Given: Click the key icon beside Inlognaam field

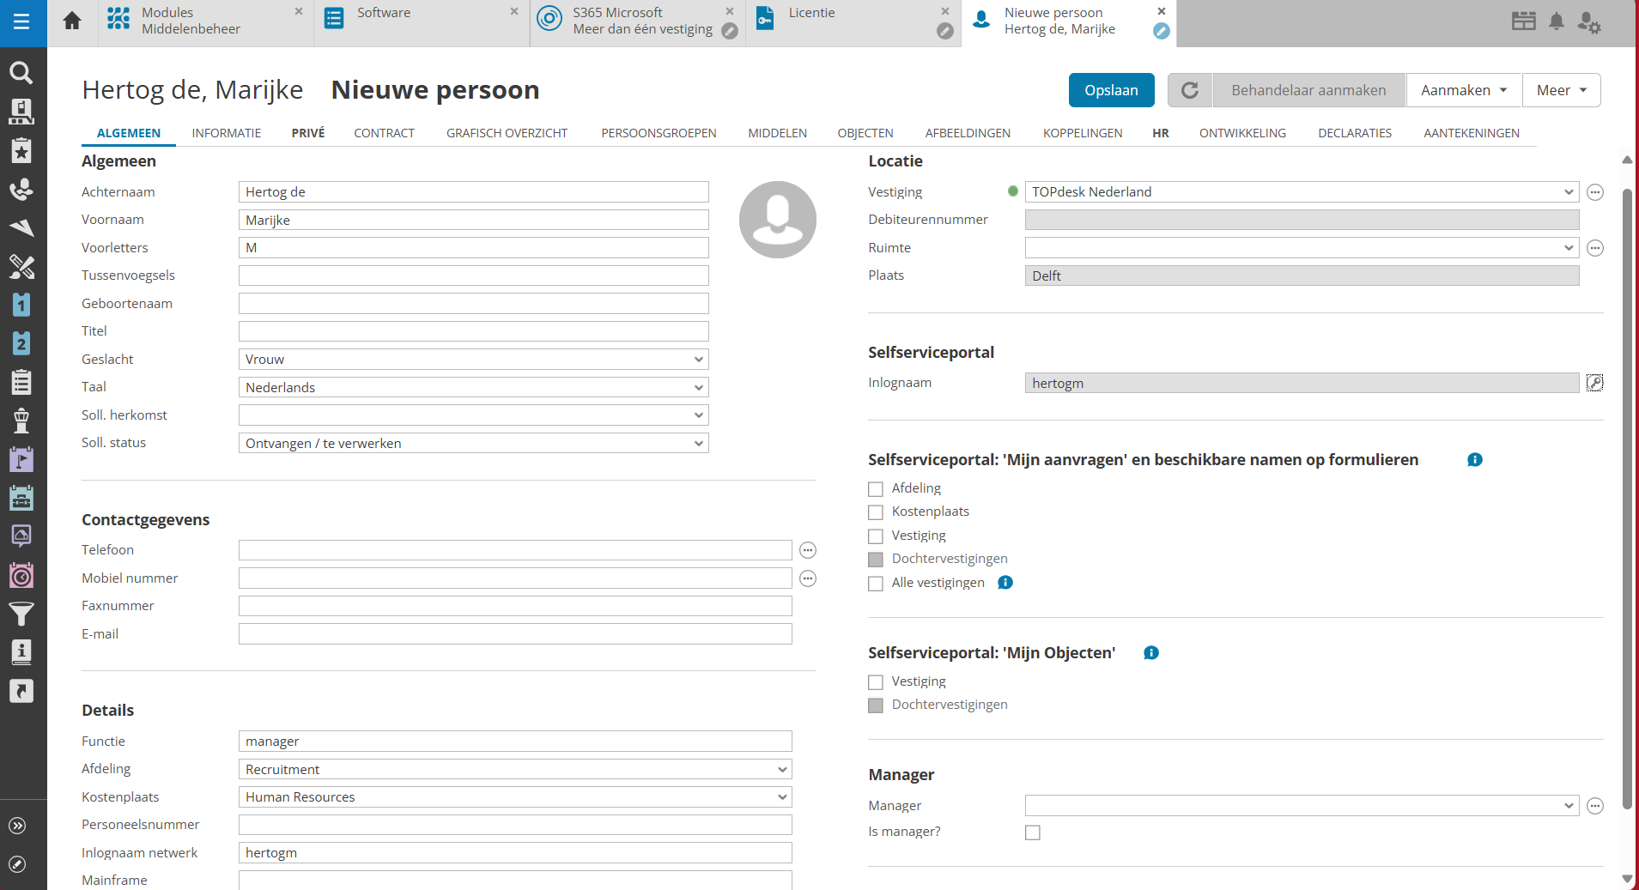Looking at the screenshot, I should coord(1594,383).
